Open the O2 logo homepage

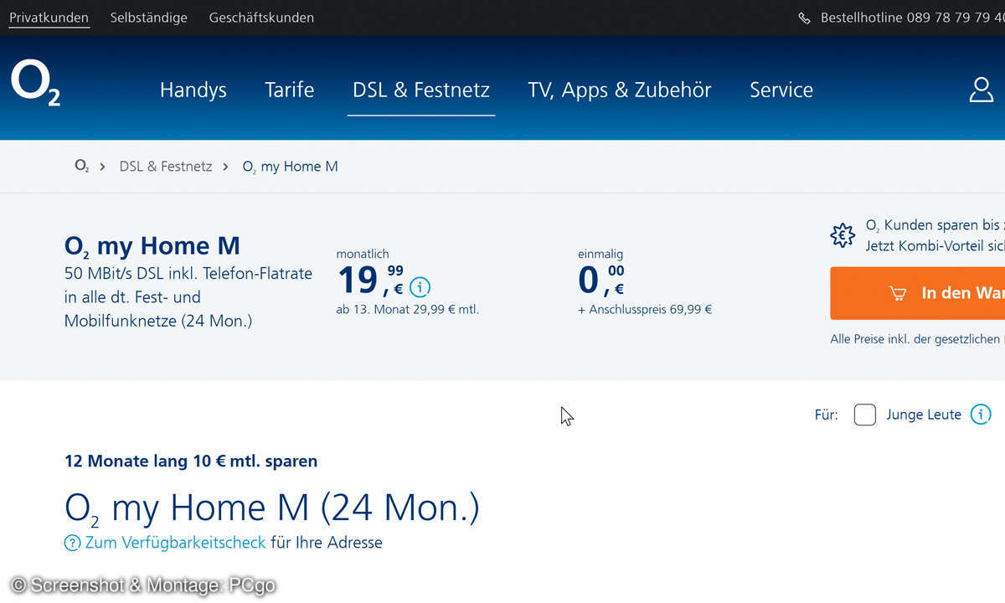click(x=35, y=85)
